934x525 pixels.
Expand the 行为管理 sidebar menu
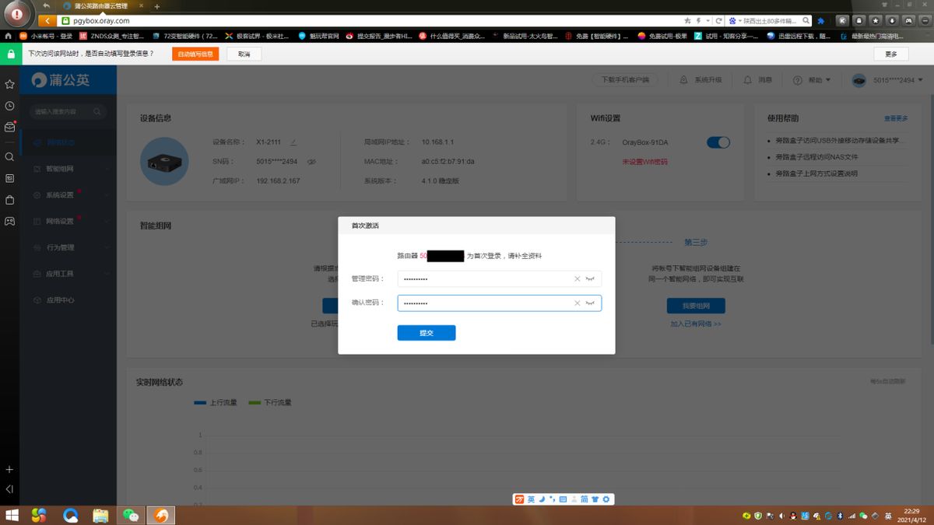pos(68,247)
